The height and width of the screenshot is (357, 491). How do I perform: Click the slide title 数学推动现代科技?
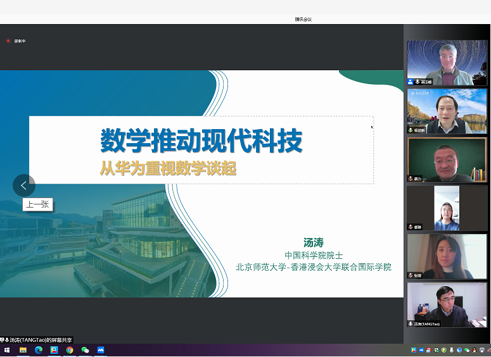(201, 141)
